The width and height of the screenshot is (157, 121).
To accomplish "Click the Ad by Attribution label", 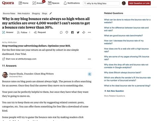I will tap(9, 42).
